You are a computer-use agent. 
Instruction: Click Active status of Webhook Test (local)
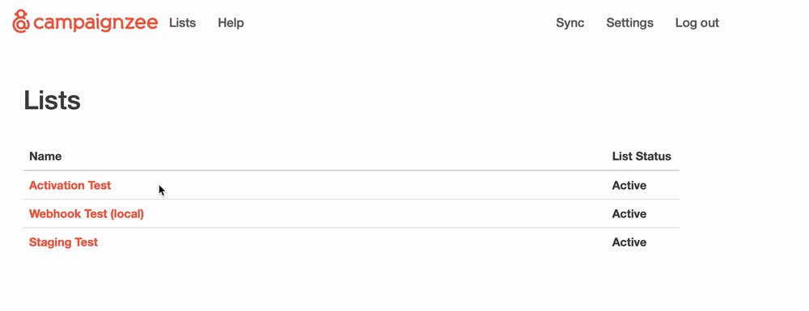(x=629, y=214)
